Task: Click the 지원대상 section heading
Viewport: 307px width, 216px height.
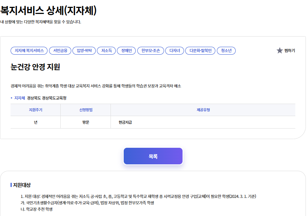Action: (22, 185)
